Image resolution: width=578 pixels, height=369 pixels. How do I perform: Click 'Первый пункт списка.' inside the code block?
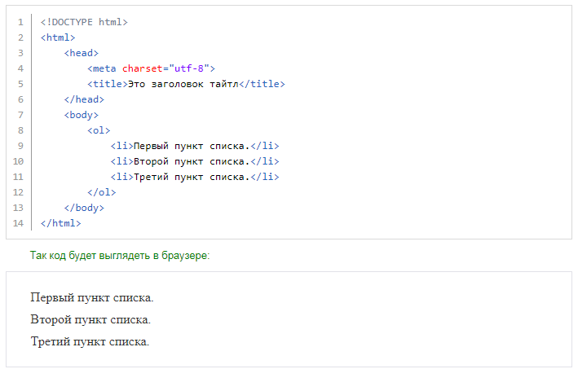coord(192,146)
